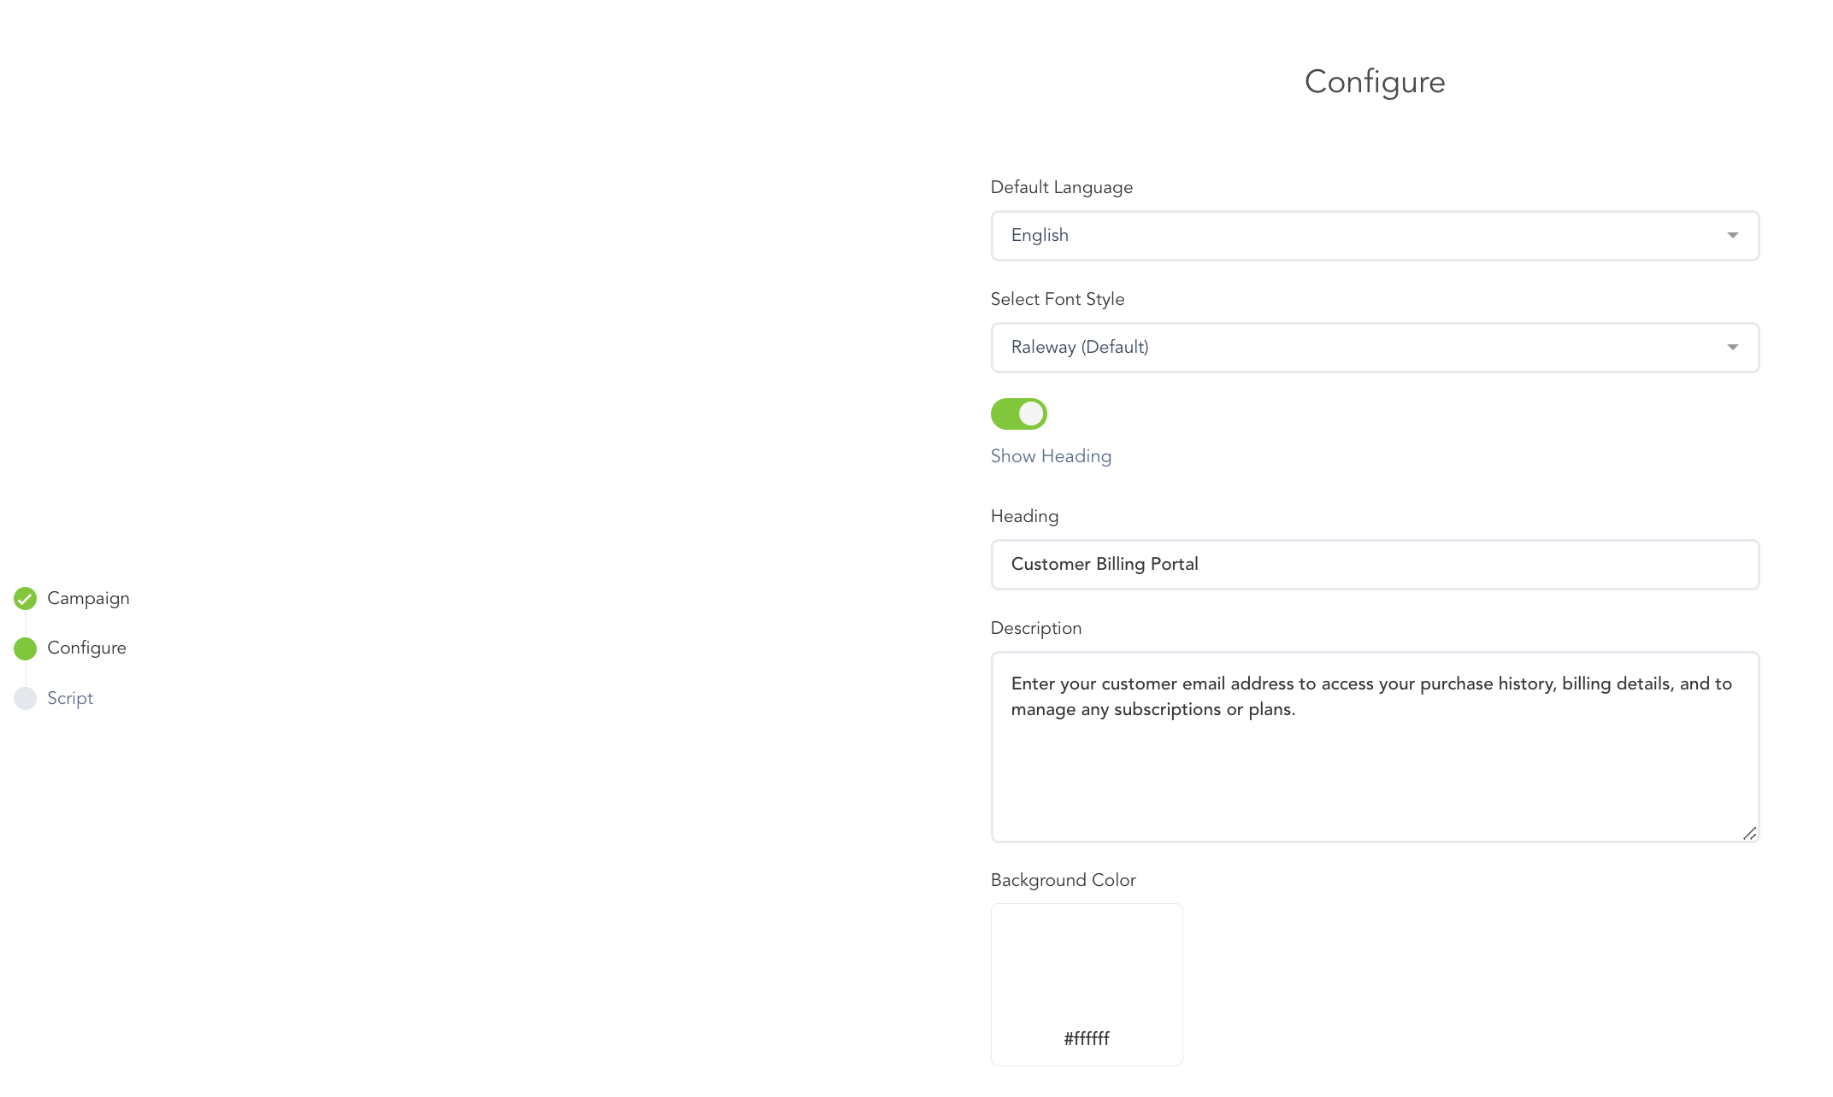Click the Background Color label
This screenshot has height=1097, width=1833.
coord(1063,881)
